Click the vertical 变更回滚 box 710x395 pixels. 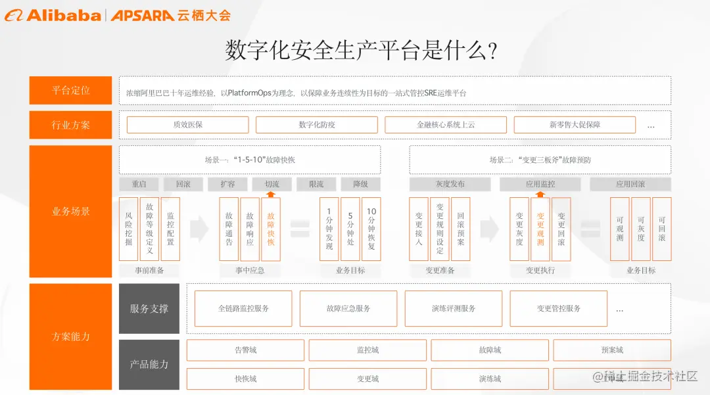click(x=561, y=229)
